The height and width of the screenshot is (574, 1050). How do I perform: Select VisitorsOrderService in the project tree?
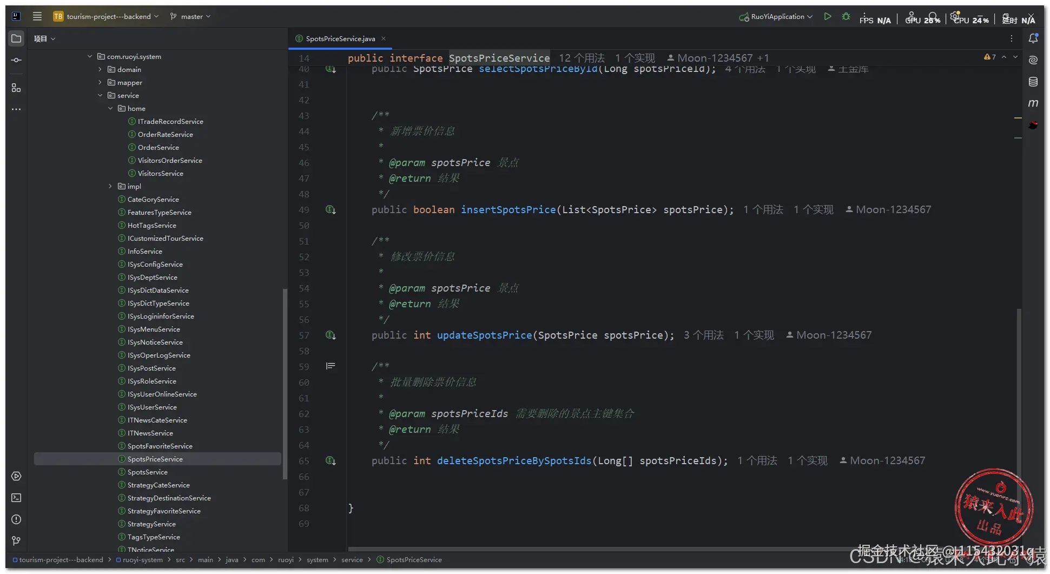click(170, 160)
